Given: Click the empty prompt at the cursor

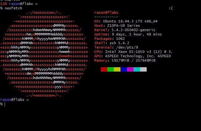Looking at the screenshot, I should [x=5, y=104].
